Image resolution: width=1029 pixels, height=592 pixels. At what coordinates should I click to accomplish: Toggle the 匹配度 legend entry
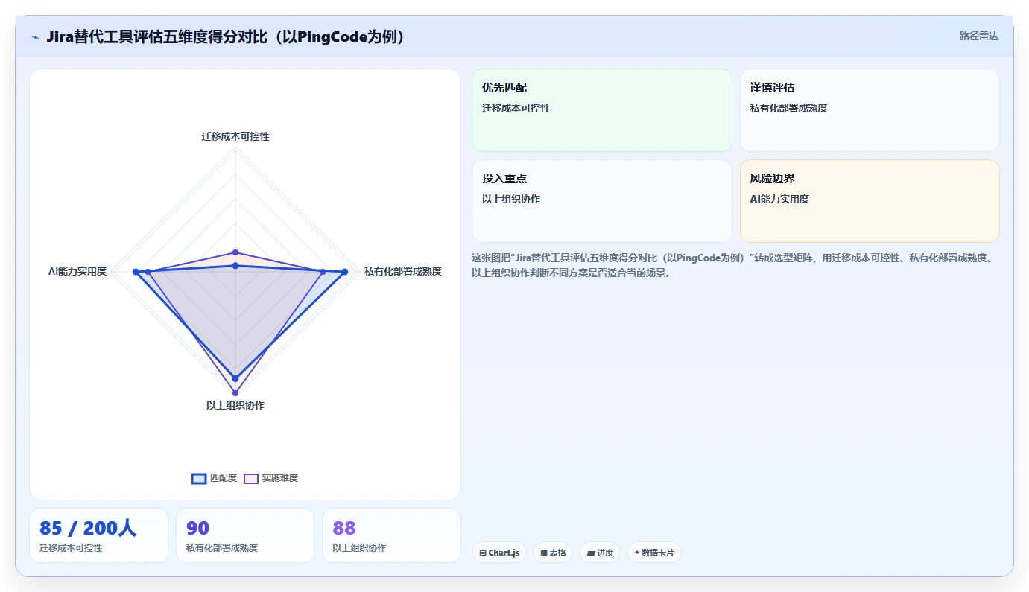(x=214, y=478)
